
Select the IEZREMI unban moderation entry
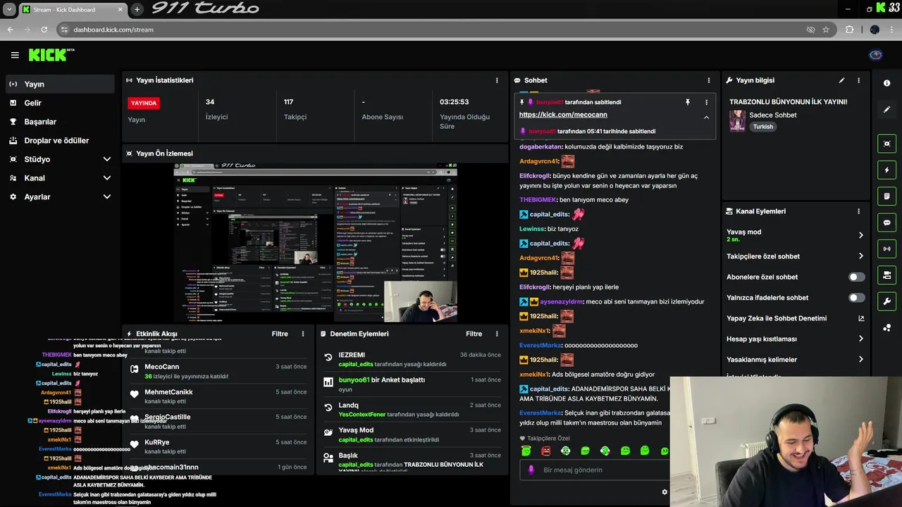[x=412, y=359]
